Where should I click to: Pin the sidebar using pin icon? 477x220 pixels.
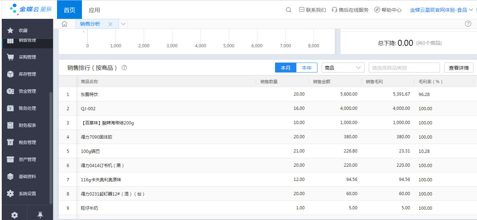(40, 215)
